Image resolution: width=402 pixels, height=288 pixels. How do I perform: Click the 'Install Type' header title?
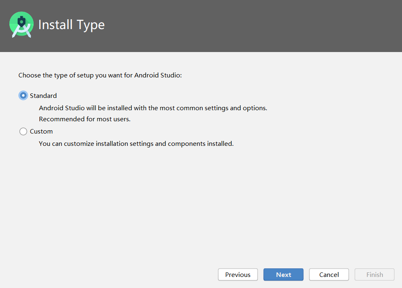72,25
